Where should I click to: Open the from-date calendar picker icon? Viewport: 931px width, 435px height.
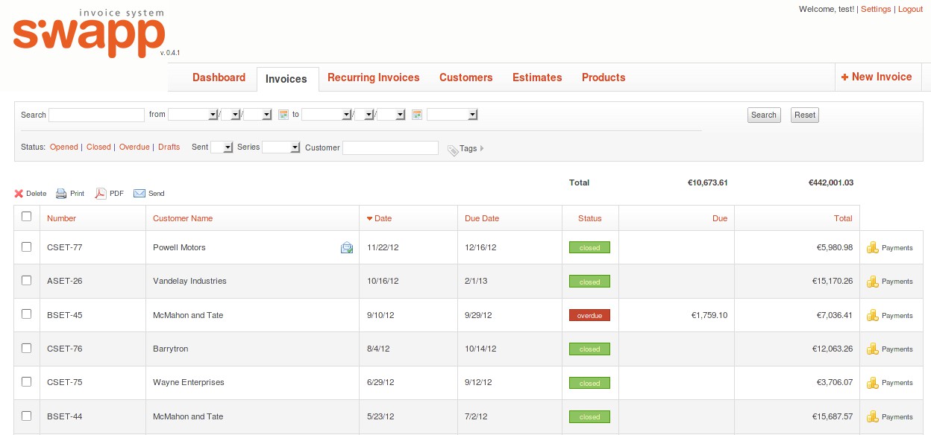click(x=283, y=115)
